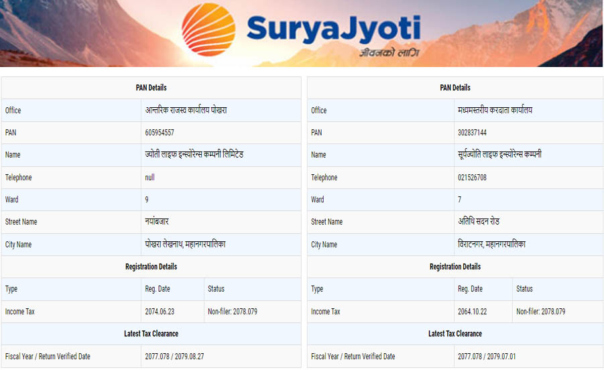The height and width of the screenshot is (370, 604).
Task: Select the verified date 2077.078 / 2079.08.27
Action: (174, 357)
